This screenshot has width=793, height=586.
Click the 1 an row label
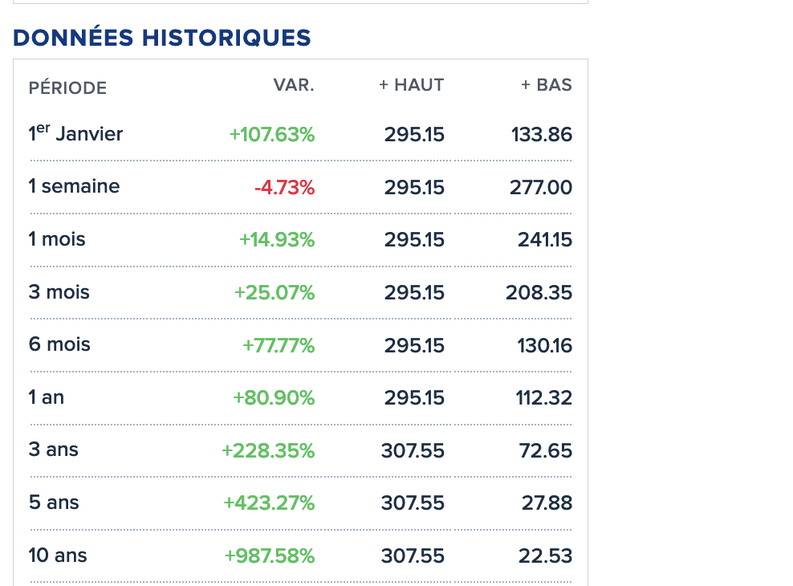click(x=46, y=397)
